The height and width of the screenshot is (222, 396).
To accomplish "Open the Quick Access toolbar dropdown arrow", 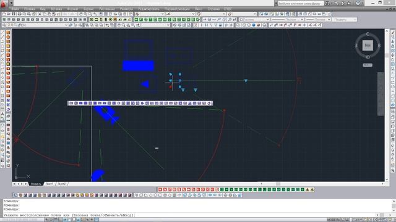I will click(11, 3).
